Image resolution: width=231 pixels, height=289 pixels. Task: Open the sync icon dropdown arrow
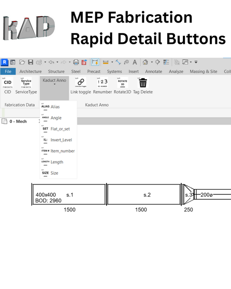(x=45, y=62)
